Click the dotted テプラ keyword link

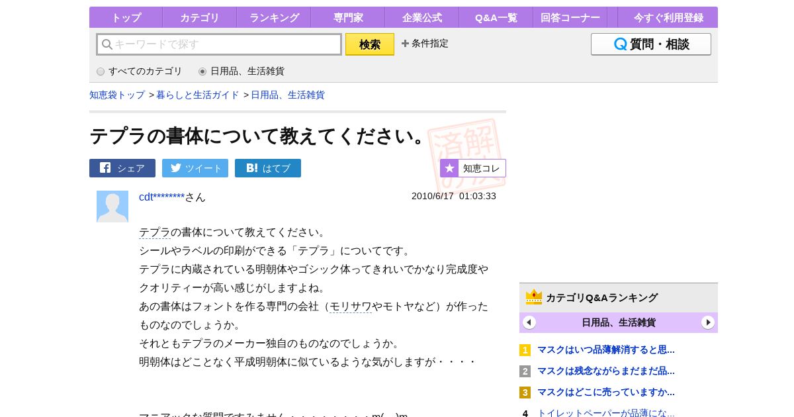[x=155, y=232]
